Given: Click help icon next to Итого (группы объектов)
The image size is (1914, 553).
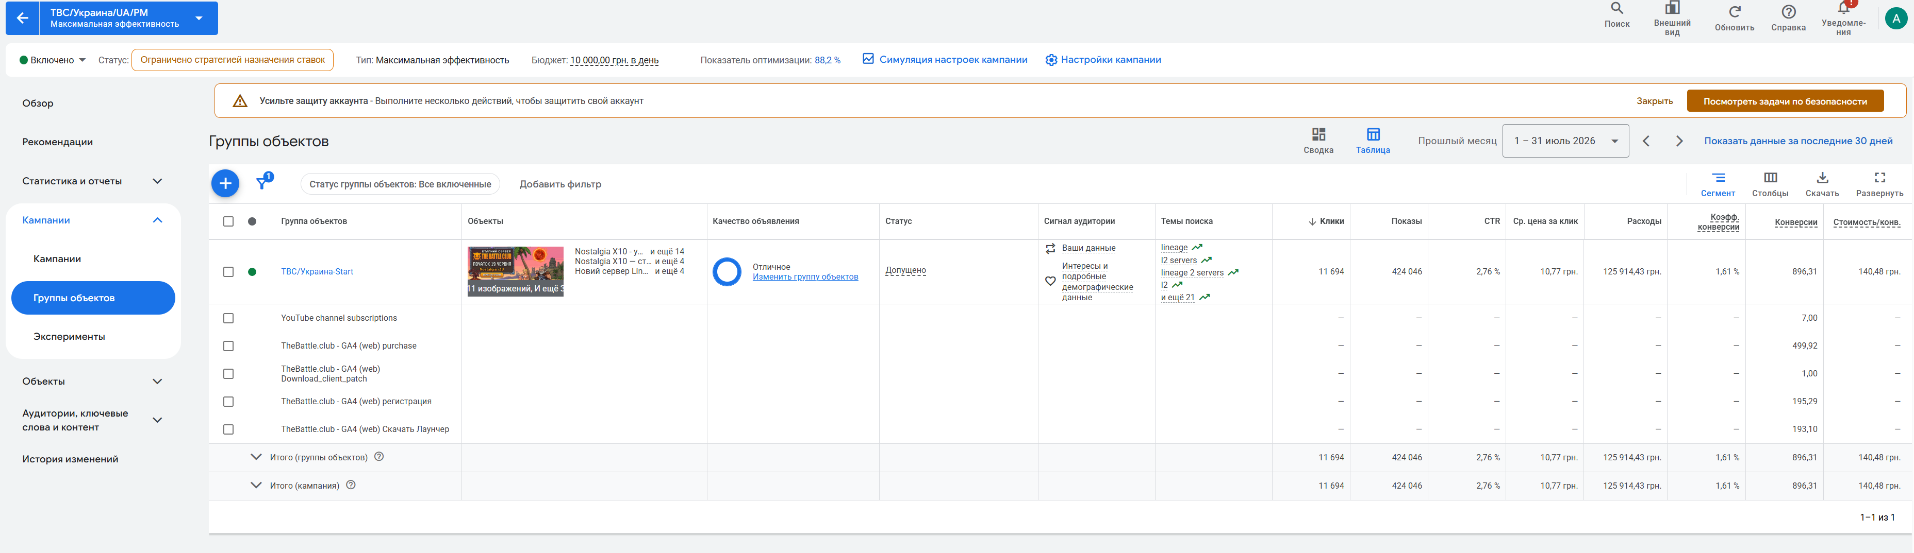Looking at the screenshot, I should [x=379, y=457].
